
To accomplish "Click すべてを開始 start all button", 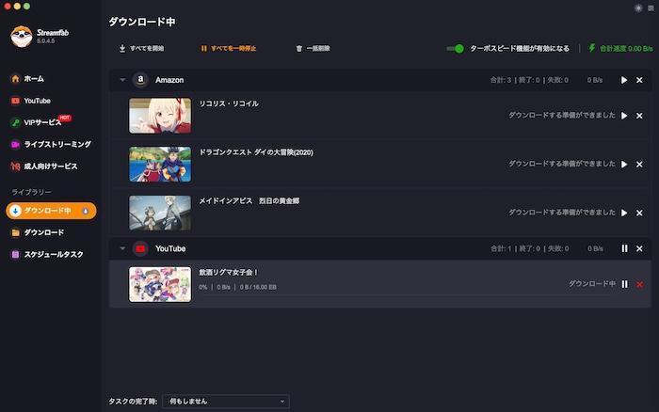I will pos(141,48).
